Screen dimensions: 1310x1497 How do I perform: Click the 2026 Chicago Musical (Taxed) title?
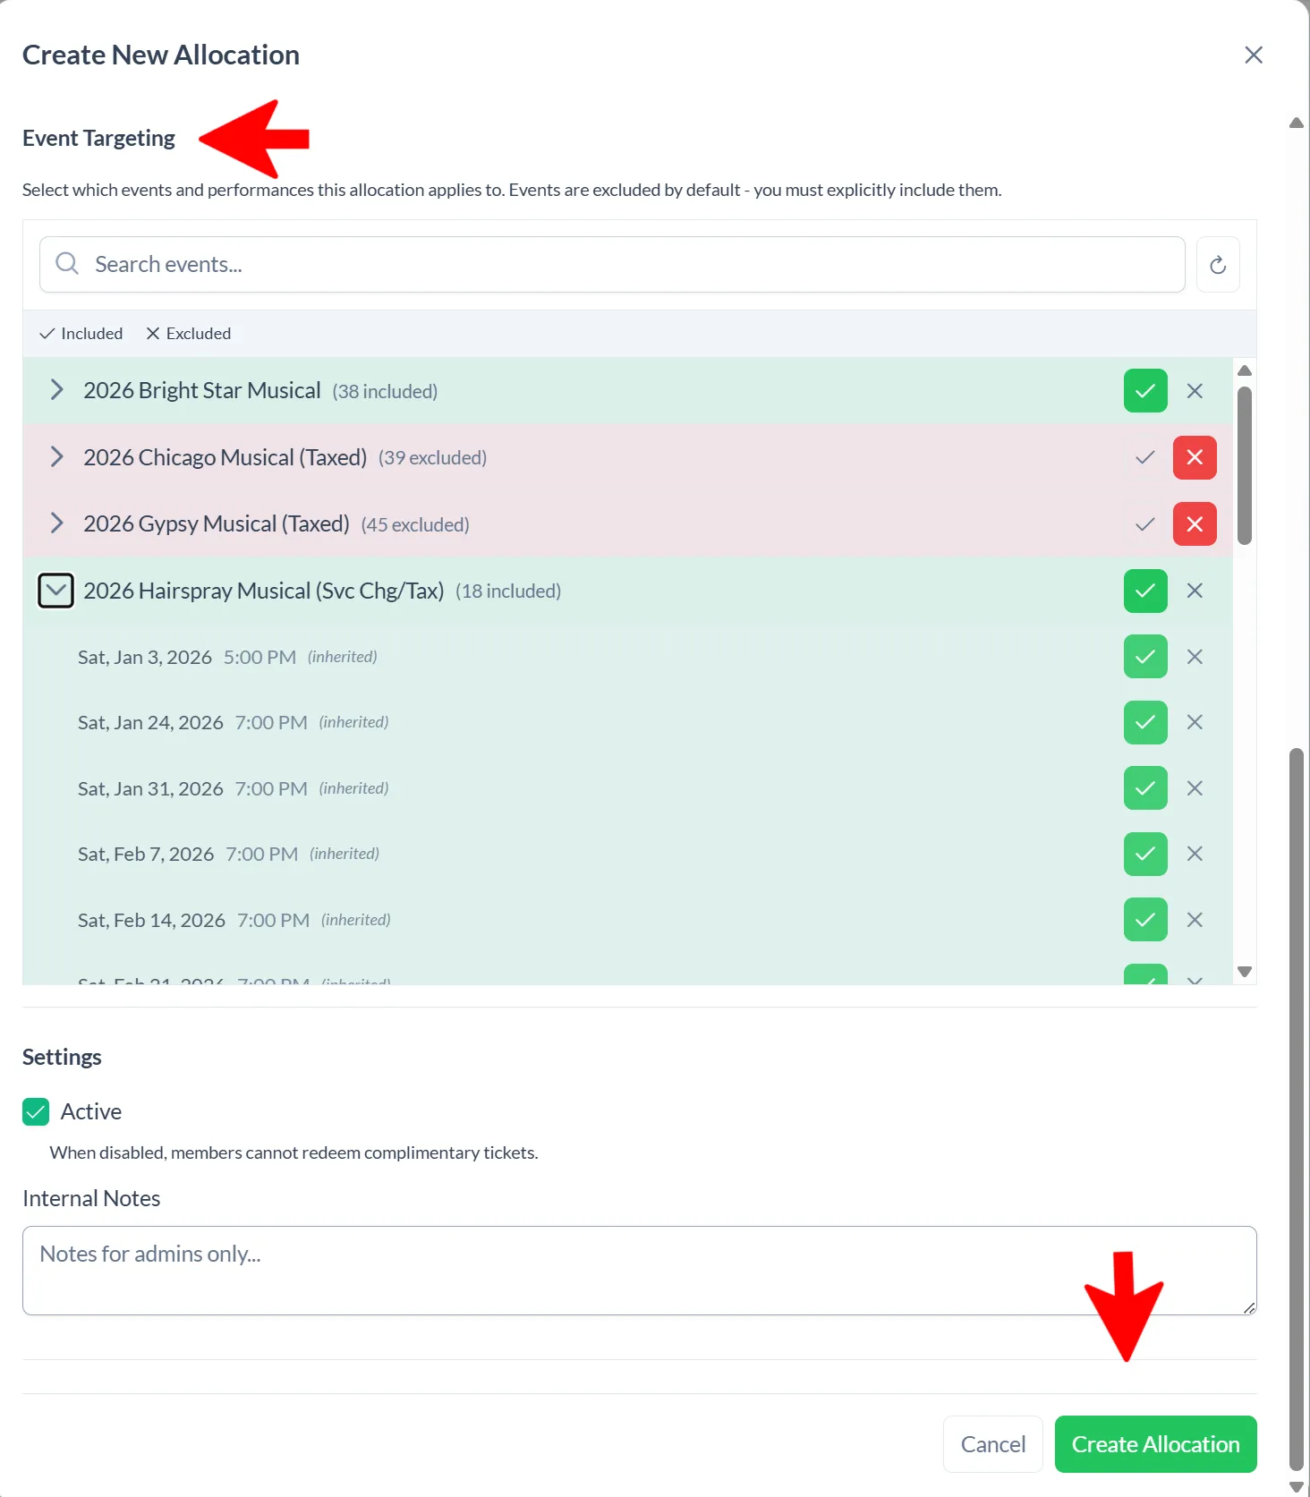[x=225, y=457]
